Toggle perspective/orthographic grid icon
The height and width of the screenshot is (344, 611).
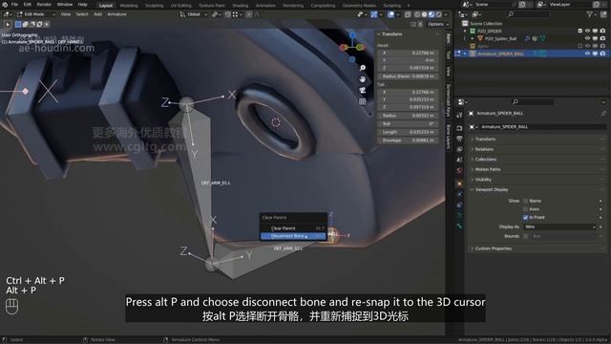click(363, 101)
